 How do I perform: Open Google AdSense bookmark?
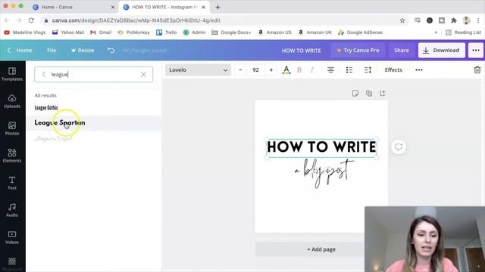click(361, 32)
